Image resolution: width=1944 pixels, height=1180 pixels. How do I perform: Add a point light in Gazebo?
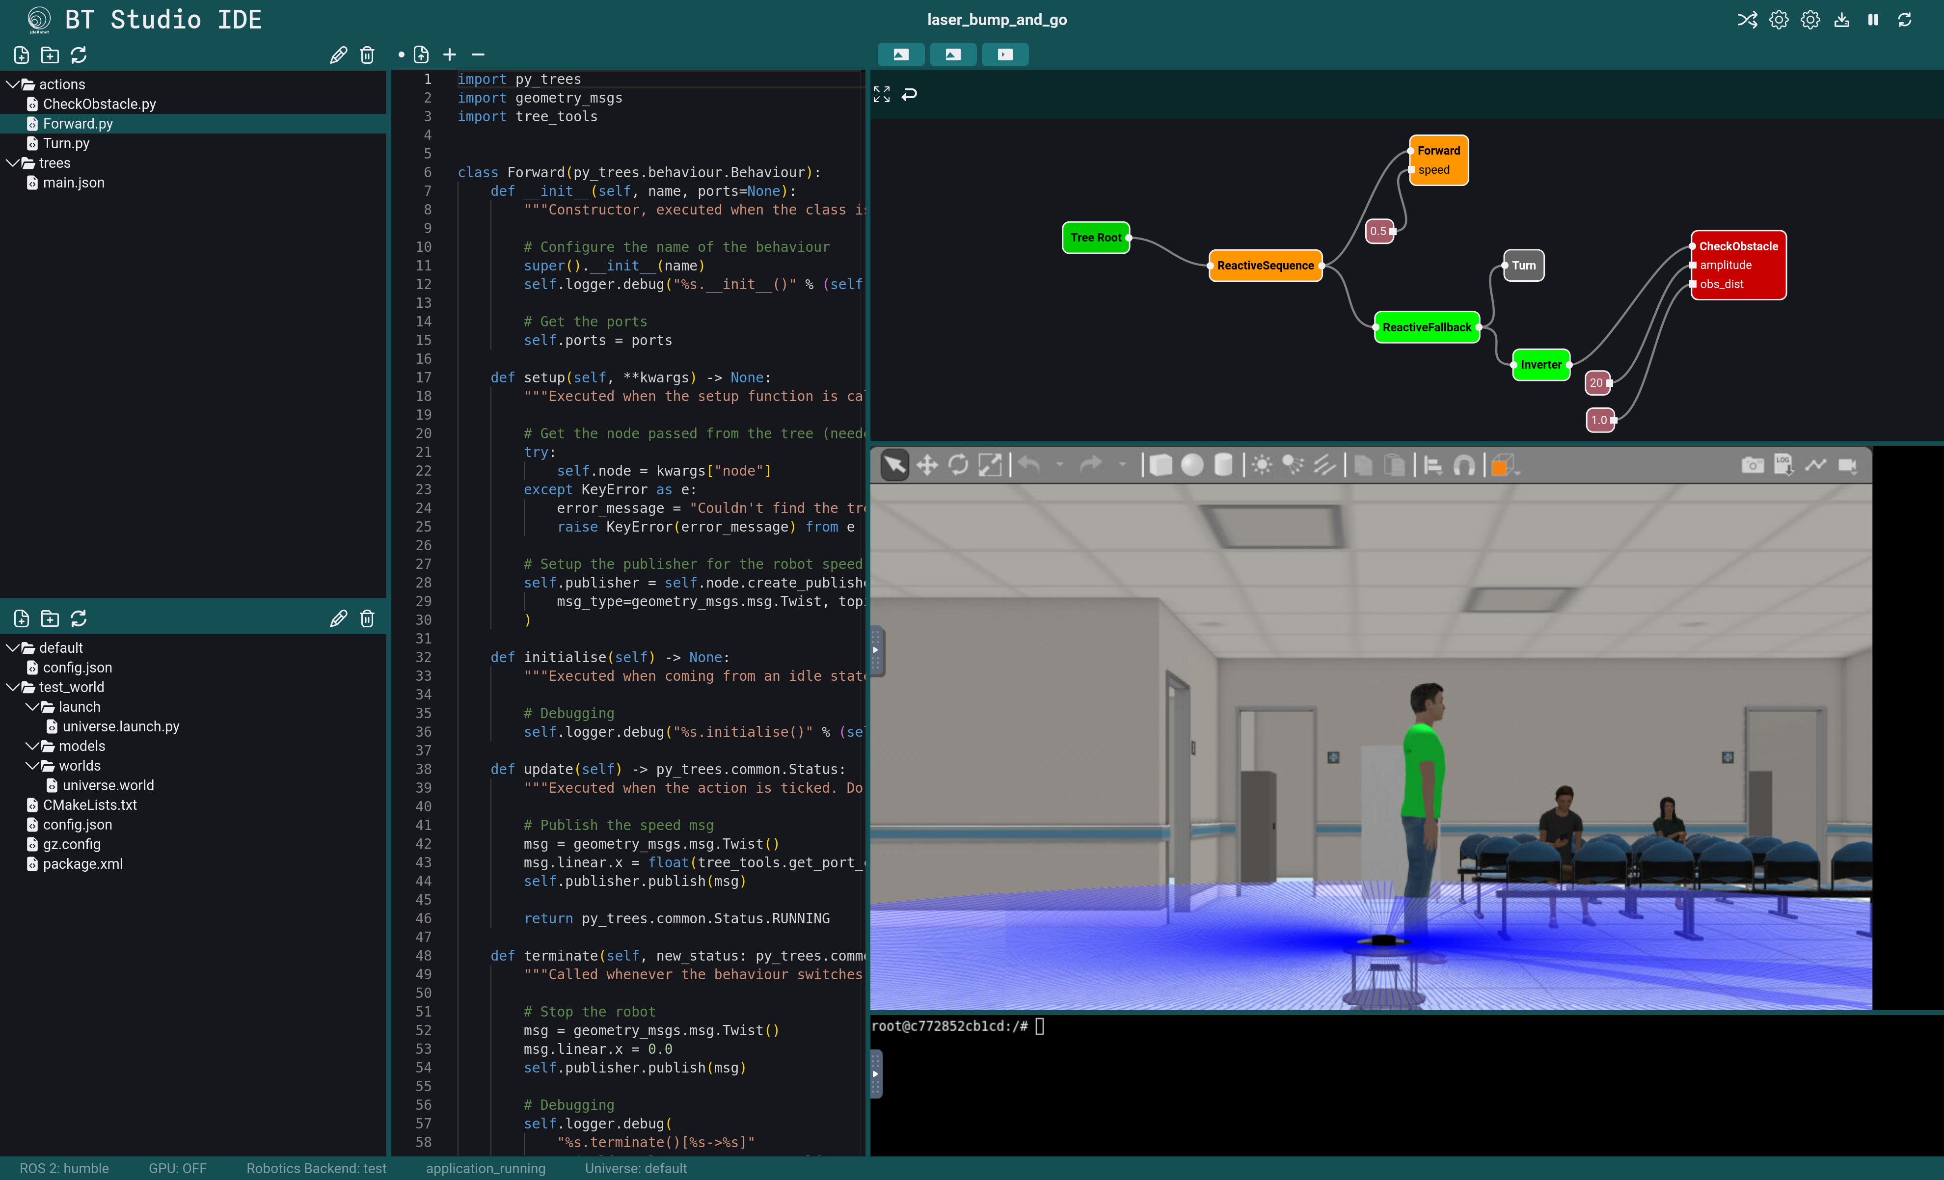coord(1262,464)
